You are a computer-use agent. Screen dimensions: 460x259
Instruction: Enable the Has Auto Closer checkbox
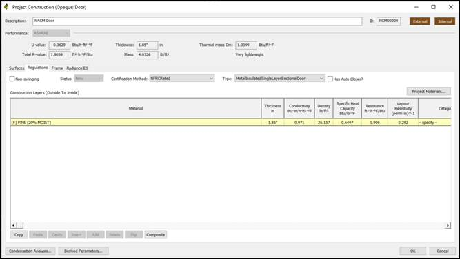tap(330, 79)
